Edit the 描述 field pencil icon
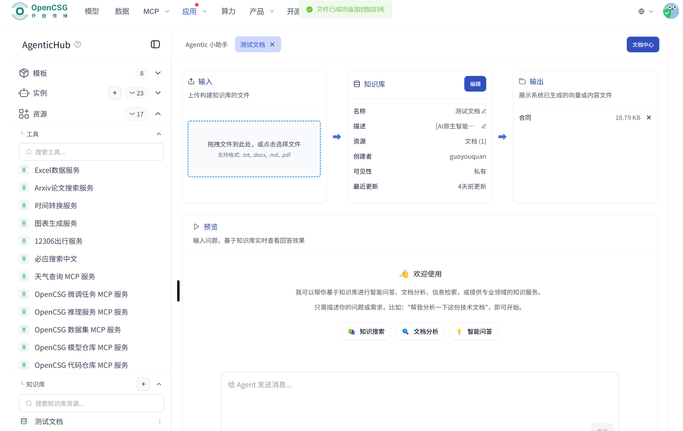The height and width of the screenshot is (431, 683). pos(484,126)
